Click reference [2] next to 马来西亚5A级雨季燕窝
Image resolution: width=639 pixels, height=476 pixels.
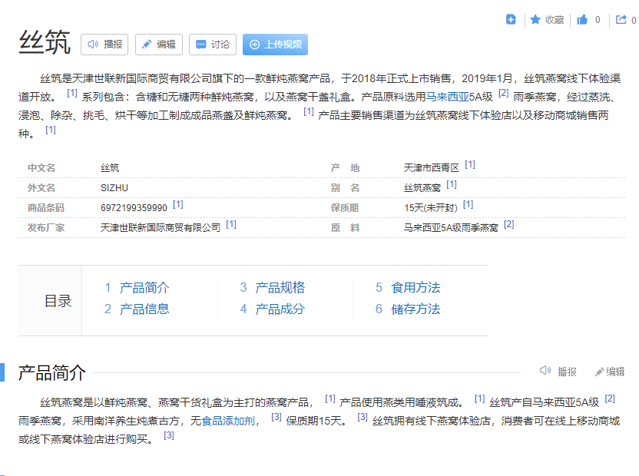509,224
